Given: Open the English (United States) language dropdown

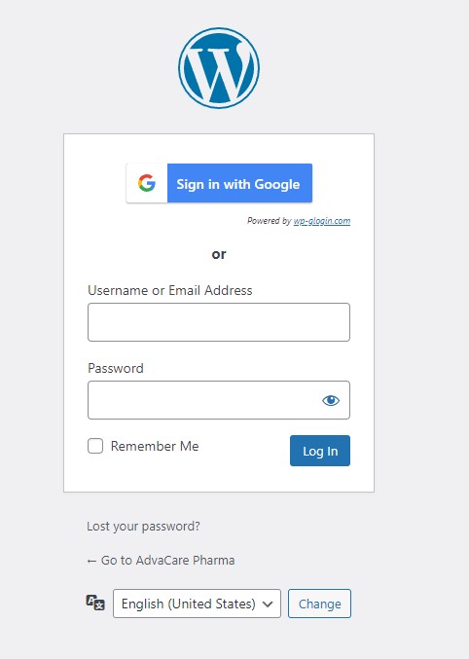Looking at the screenshot, I should tap(197, 604).
